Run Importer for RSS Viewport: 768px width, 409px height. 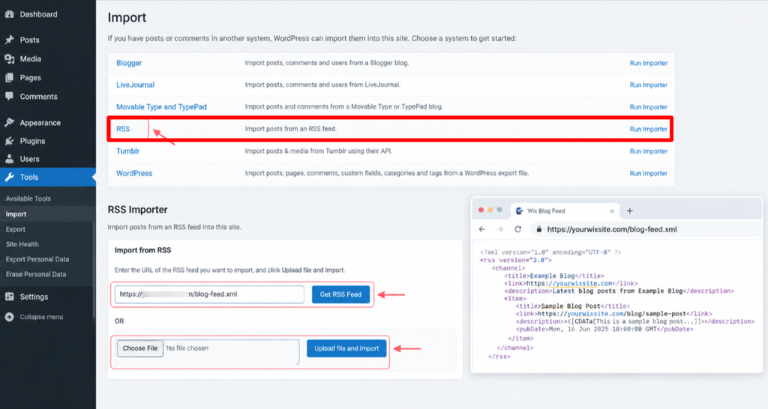(x=649, y=129)
